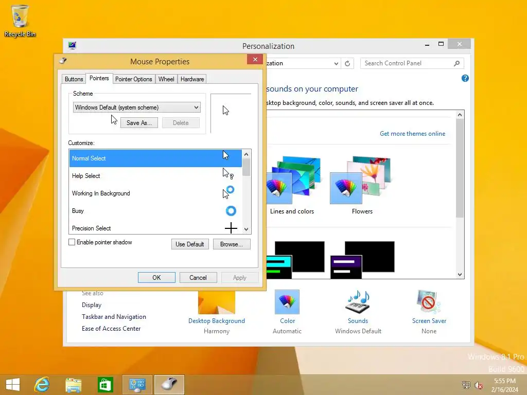This screenshot has height=395, width=527.
Task: Open the Pointer Options tab
Action: (x=133, y=79)
